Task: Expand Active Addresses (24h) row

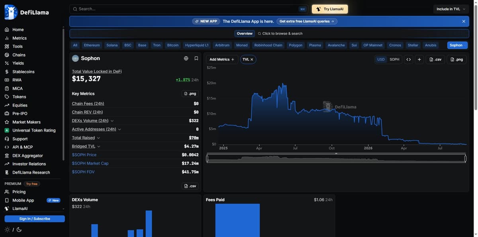Action: coord(119,129)
